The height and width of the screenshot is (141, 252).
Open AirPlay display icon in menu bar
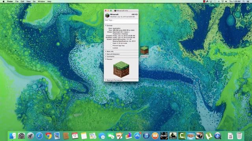211,1
